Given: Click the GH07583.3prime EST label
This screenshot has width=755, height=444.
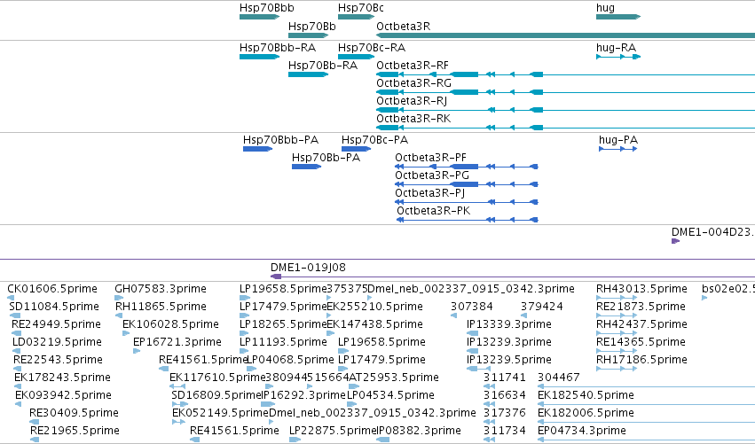Looking at the screenshot, I should tap(161, 289).
